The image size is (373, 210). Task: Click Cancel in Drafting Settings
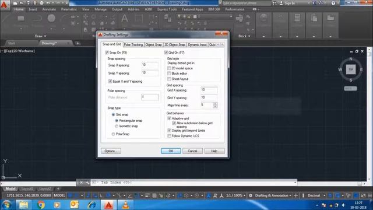coord(192,151)
